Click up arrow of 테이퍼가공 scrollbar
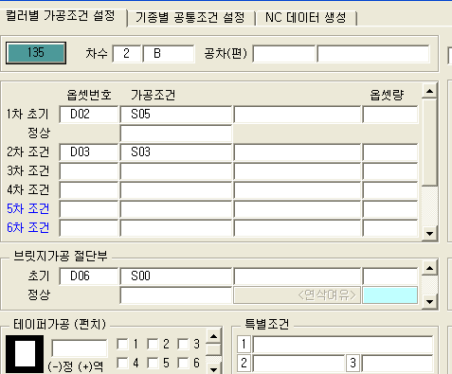Image resolution: width=452 pixels, height=374 pixels. pyautogui.click(x=213, y=336)
